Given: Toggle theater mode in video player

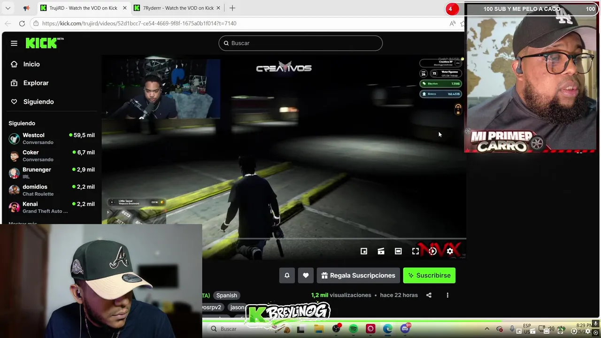Looking at the screenshot, I should coord(398,252).
